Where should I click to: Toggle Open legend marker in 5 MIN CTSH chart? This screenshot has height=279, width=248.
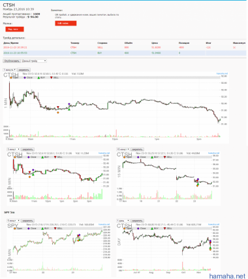[x=18, y=157]
